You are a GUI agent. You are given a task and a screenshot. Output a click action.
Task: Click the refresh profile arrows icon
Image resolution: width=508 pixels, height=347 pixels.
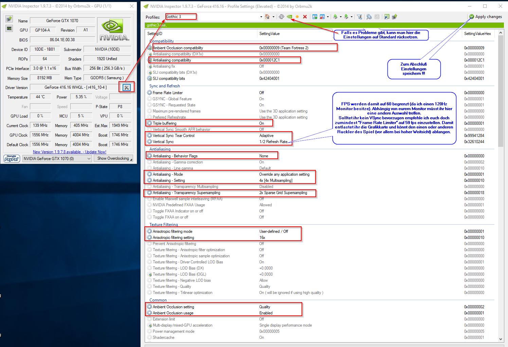282,17
